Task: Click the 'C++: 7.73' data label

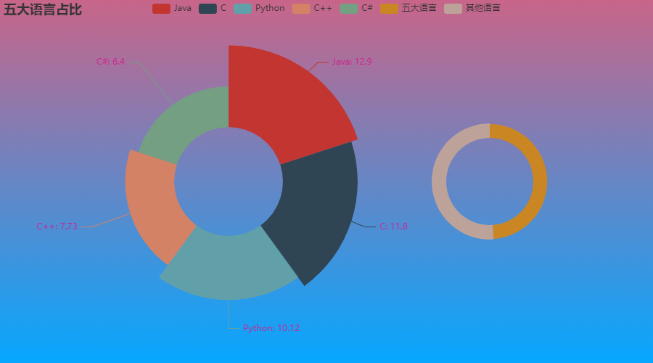Action: (57, 227)
